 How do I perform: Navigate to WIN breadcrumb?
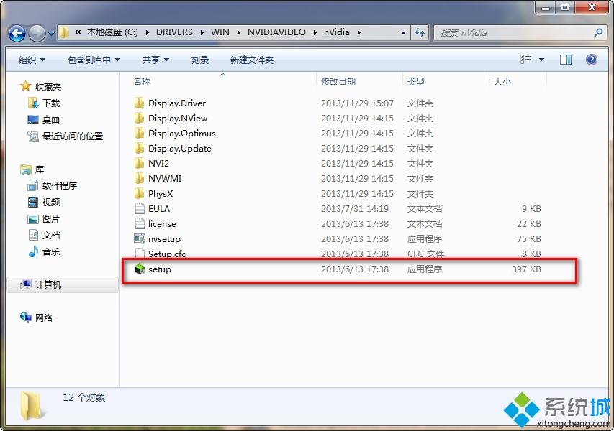220,32
